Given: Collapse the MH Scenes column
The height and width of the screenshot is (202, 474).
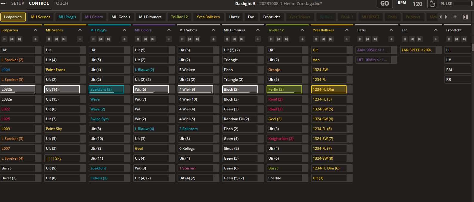Looking at the screenshot, I should pyautogui.click(x=80, y=30).
